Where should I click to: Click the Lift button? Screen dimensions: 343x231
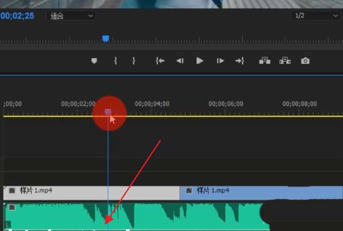click(264, 61)
